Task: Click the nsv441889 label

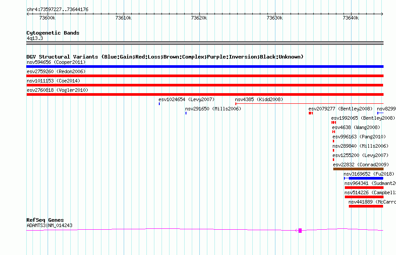Action: [x=372, y=202]
